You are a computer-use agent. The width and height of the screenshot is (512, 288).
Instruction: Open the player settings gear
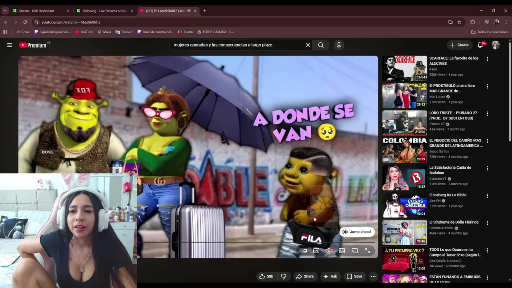(329, 251)
